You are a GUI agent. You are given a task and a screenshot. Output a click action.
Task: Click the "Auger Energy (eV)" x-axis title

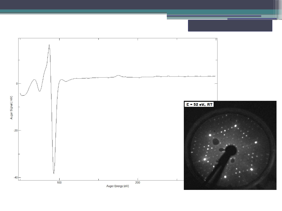pyautogui.click(x=118, y=186)
